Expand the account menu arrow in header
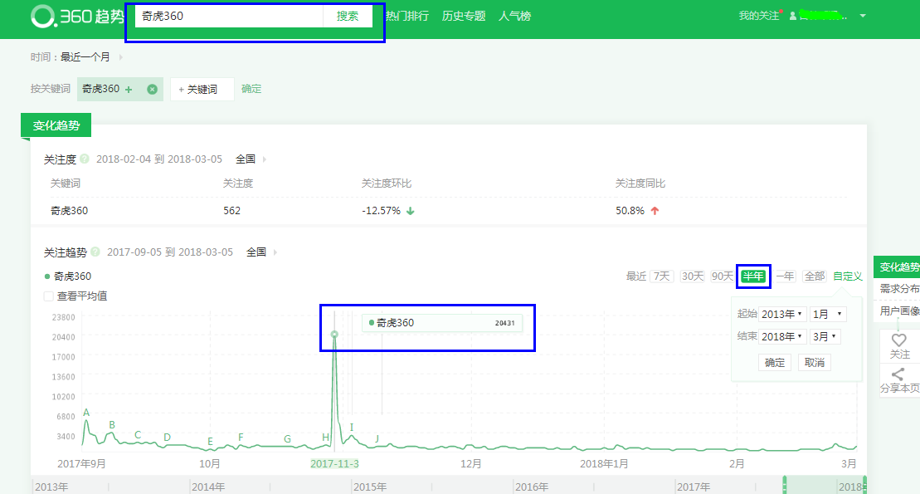Viewport: 920px width, 494px height. [x=863, y=16]
